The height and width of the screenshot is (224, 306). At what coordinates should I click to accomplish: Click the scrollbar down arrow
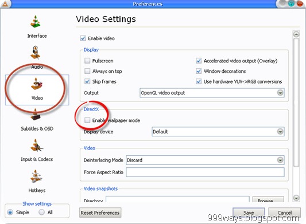(x=296, y=198)
